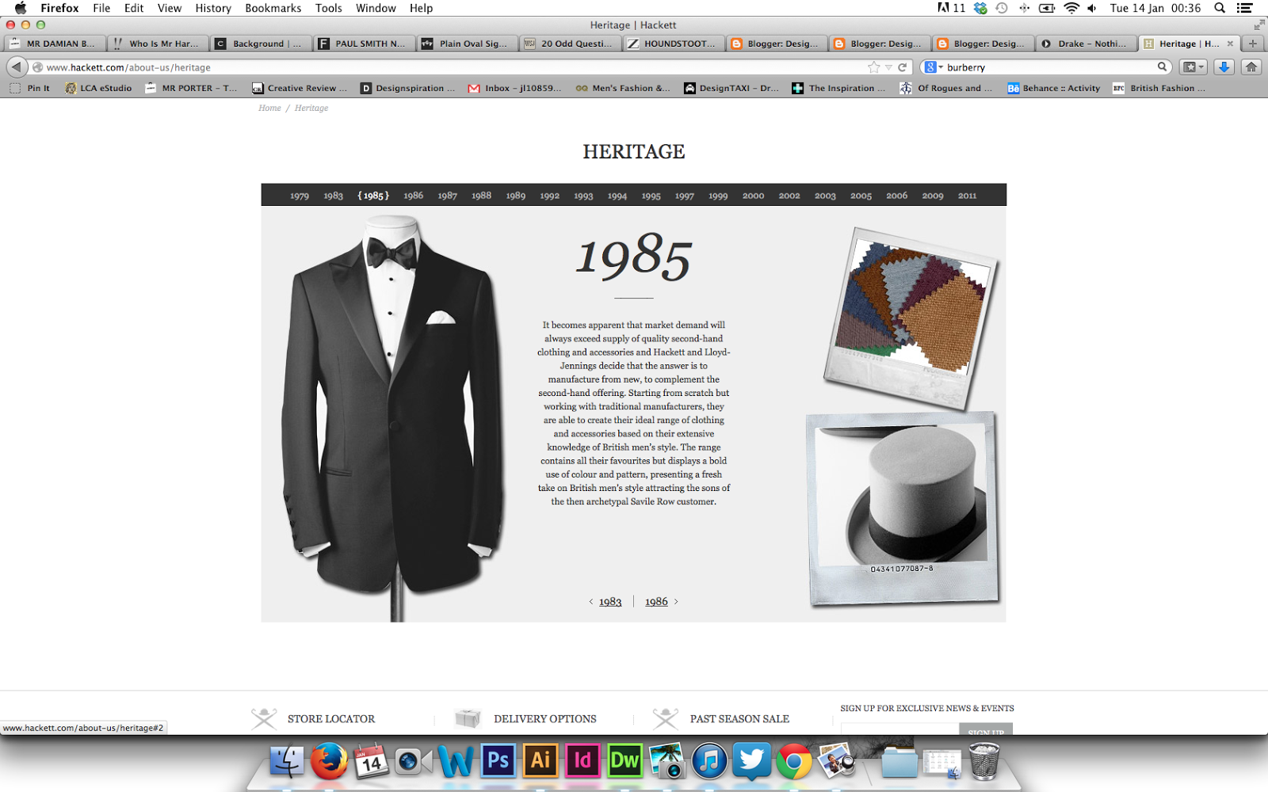Select year 1983 in timeline bar
Viewport: 1268px width, 792px height.
[x=334, y=196]
